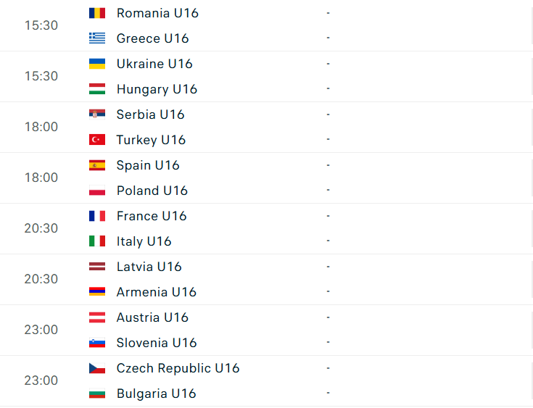Click the Armenia flag icon
The width and height of the screenshot is (533, 408).
[x=97, y=292]
